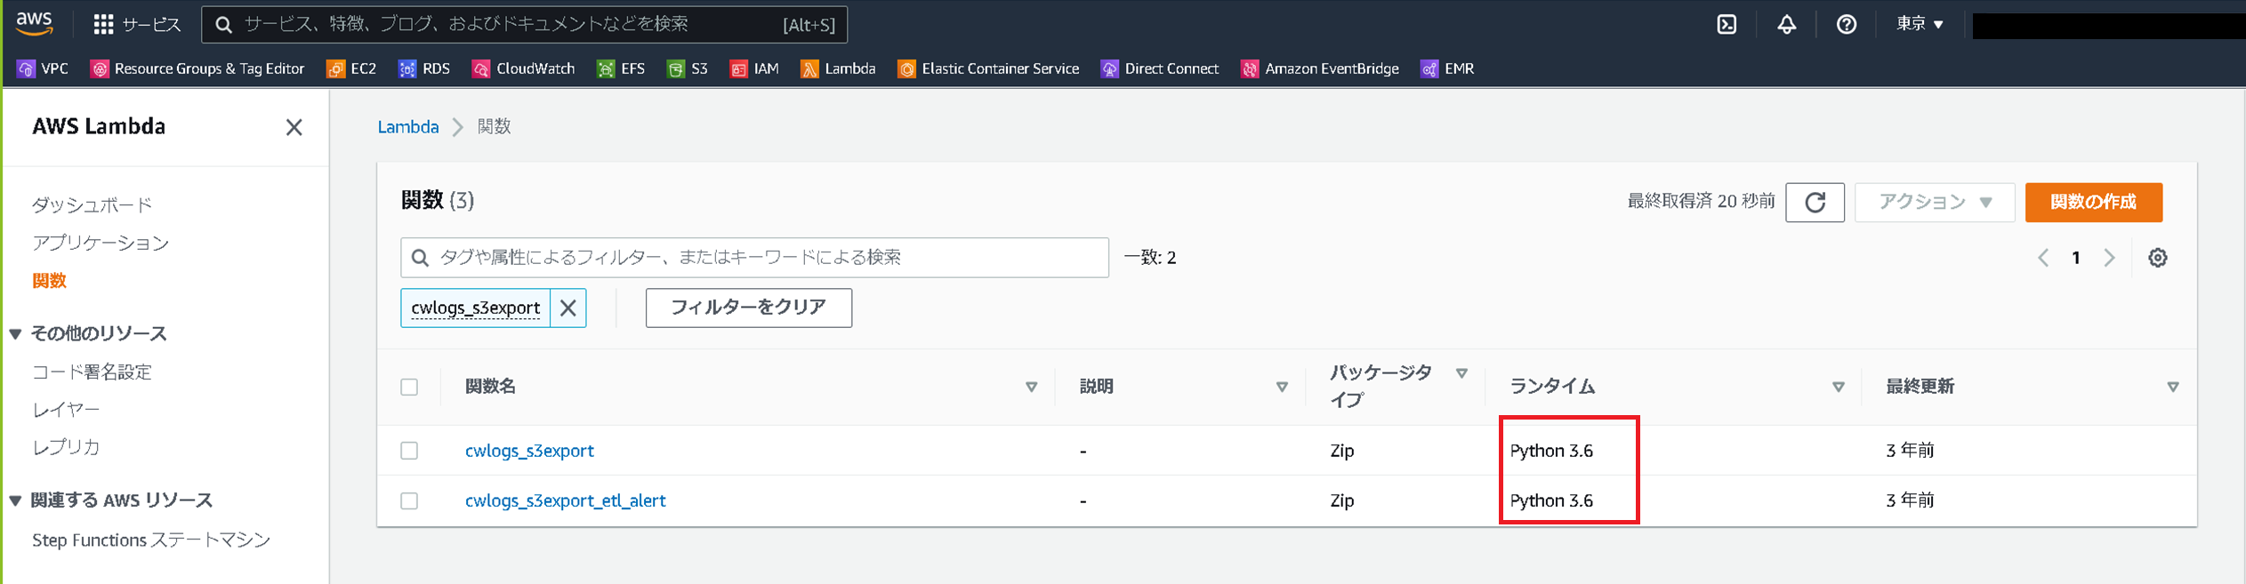Viewport: 2246px width, 584px height.
Task: Open RDS shortcut in favorites bar
Action: pyautogui.click(x=424, y=68)
